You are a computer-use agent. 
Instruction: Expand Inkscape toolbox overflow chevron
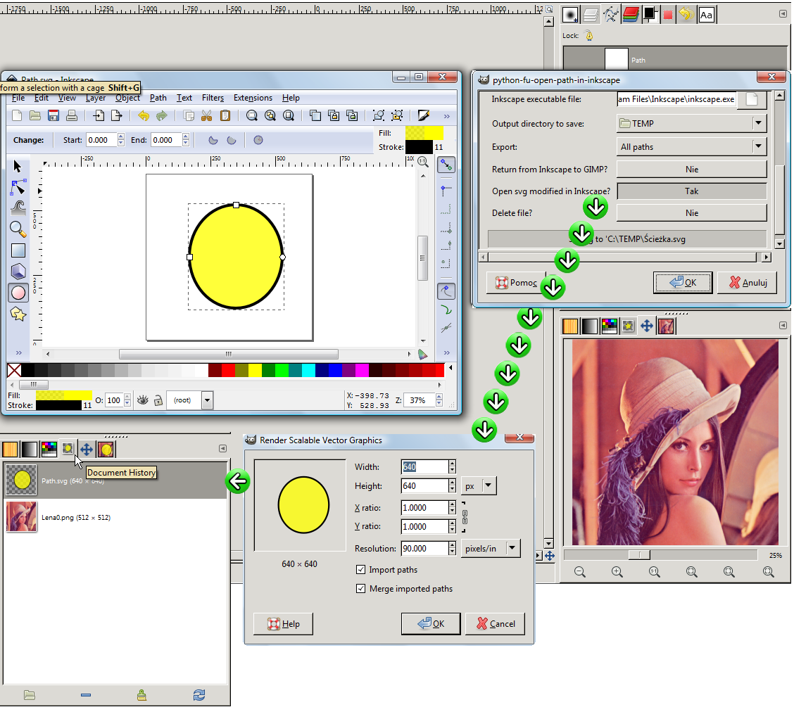click(19, 352)
